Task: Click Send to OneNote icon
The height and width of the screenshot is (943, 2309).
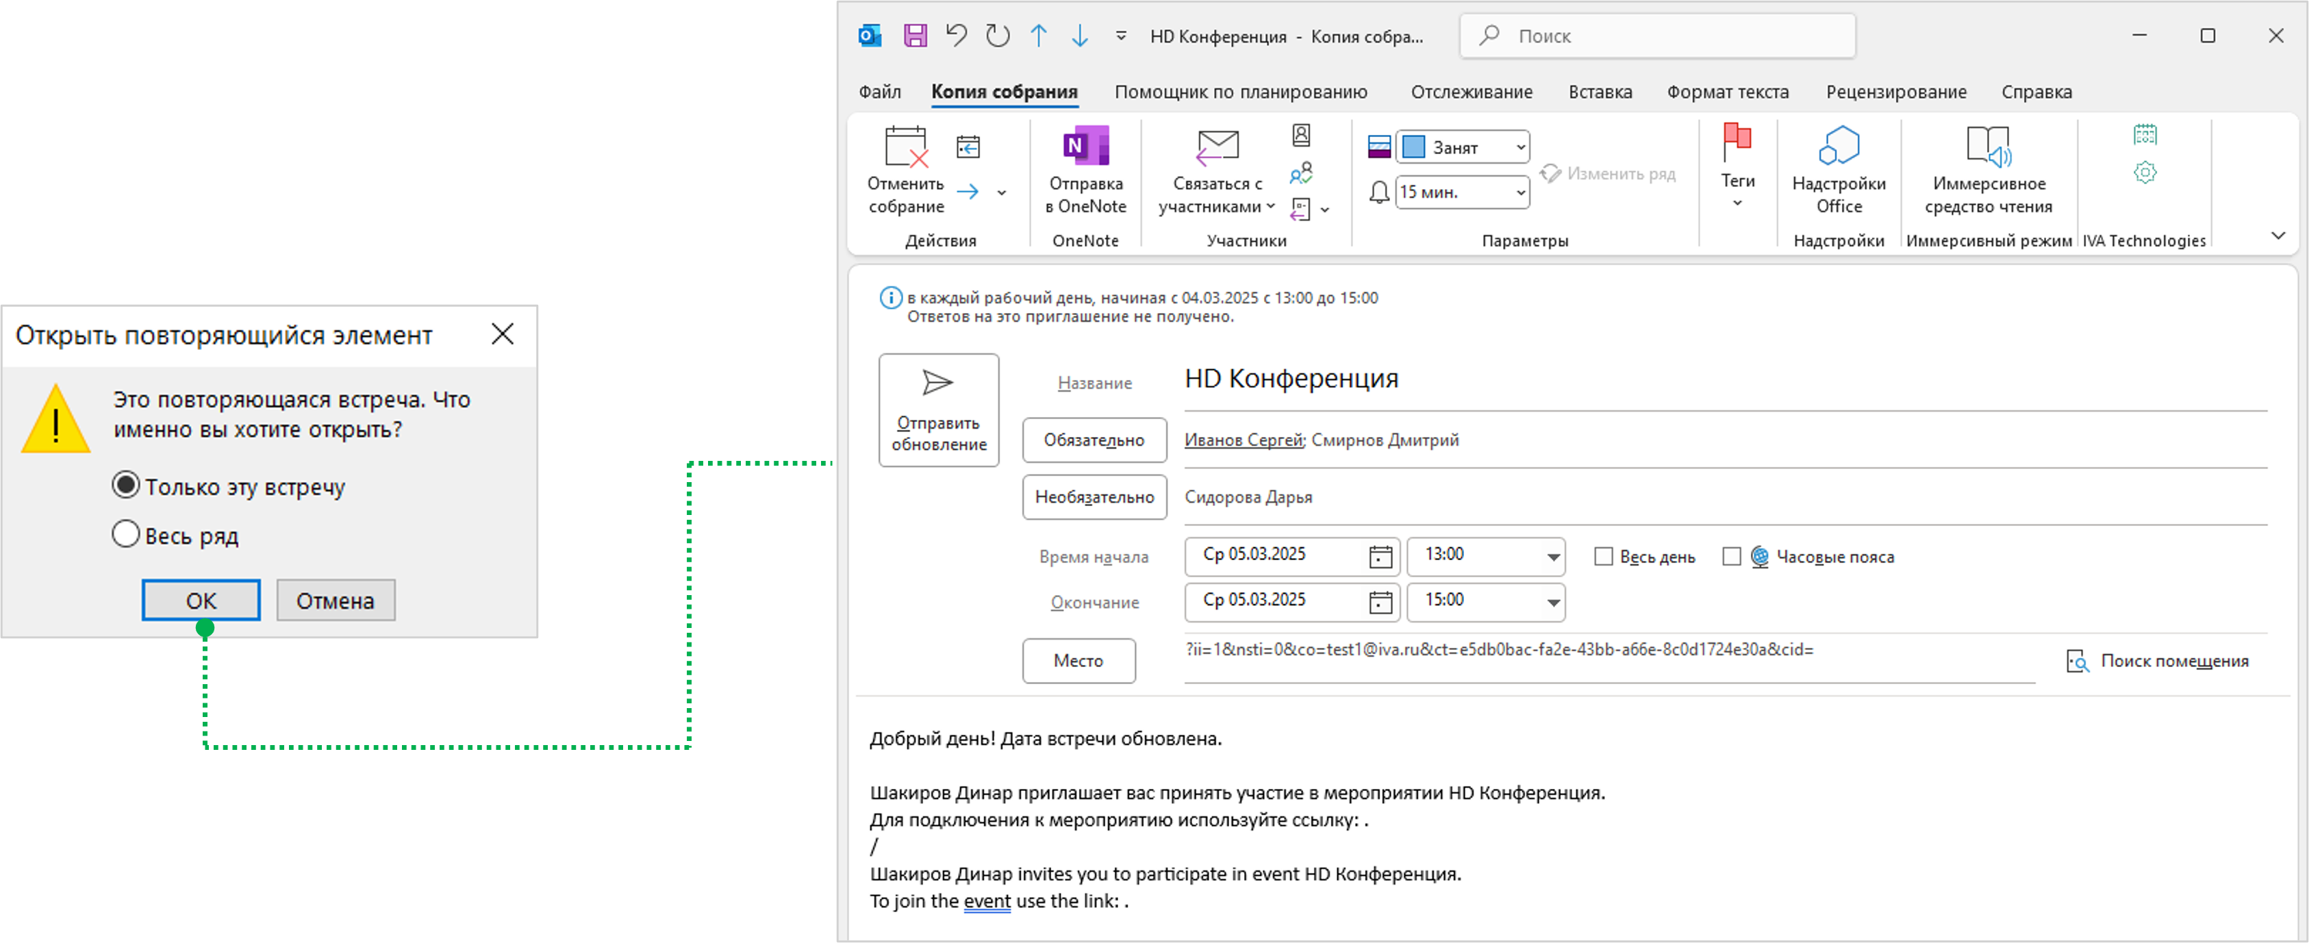Action: coord(1085,146)
